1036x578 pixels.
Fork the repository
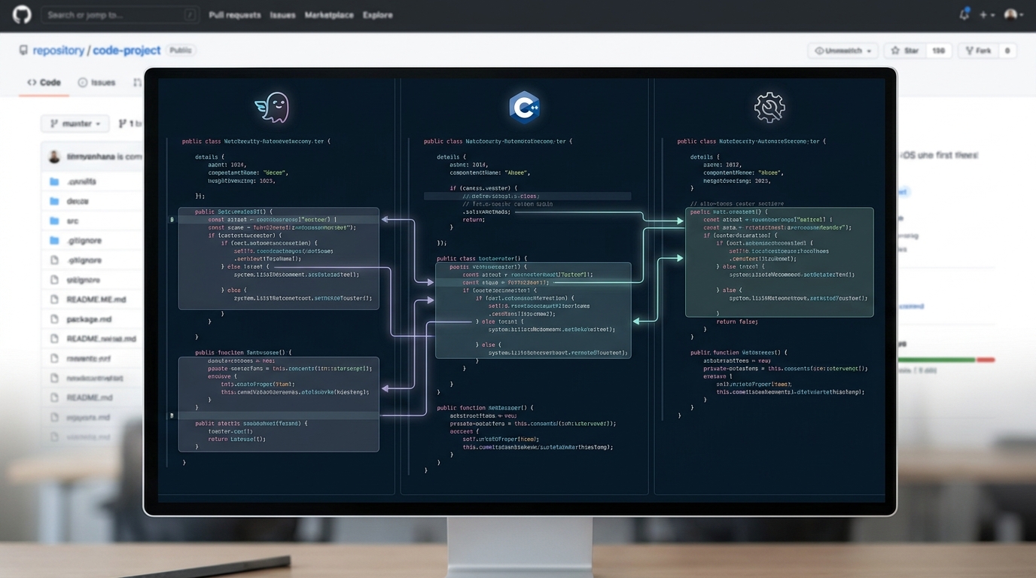click(978, 50)
